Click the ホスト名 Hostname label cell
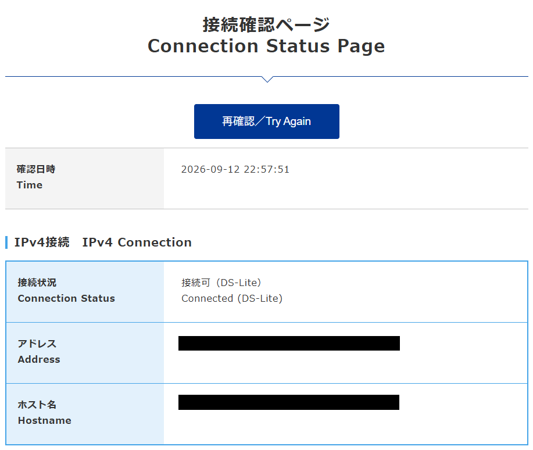533x450 pixels. (x=85, y=414)
